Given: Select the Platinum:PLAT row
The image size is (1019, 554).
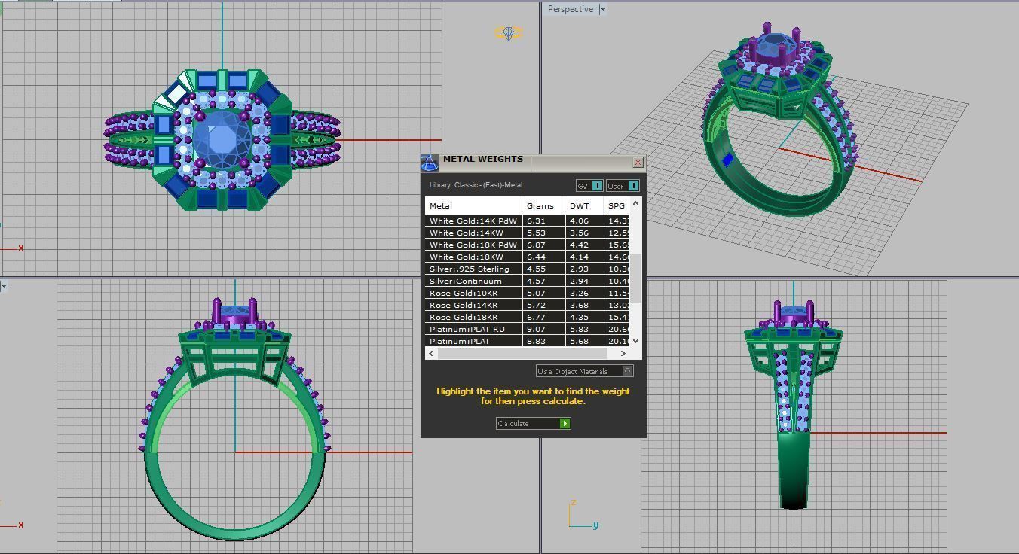Looking at the screenshot, I should click(x=527, y=341).
